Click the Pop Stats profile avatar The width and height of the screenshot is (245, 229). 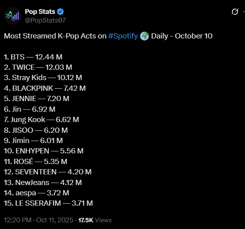(12, 15)
